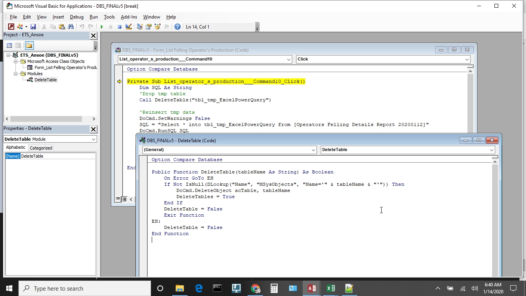This screenshot has width=526, height=296.
Task: Save the project with the floppy icon
Action: pos(33,27)
